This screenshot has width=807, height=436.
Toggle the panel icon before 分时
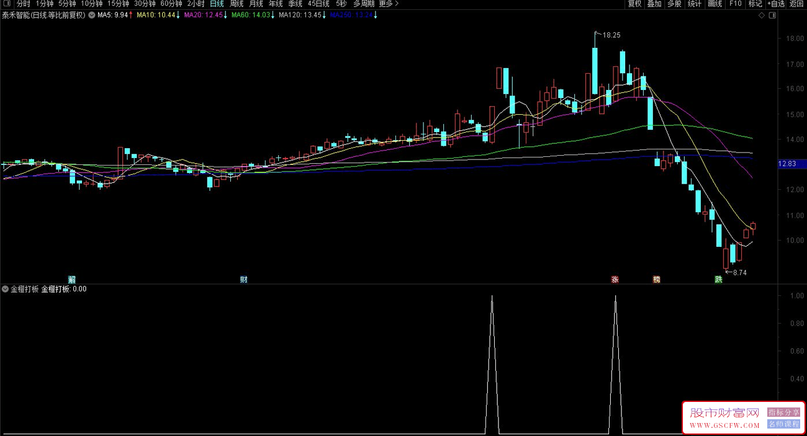(x=7, y=4)
